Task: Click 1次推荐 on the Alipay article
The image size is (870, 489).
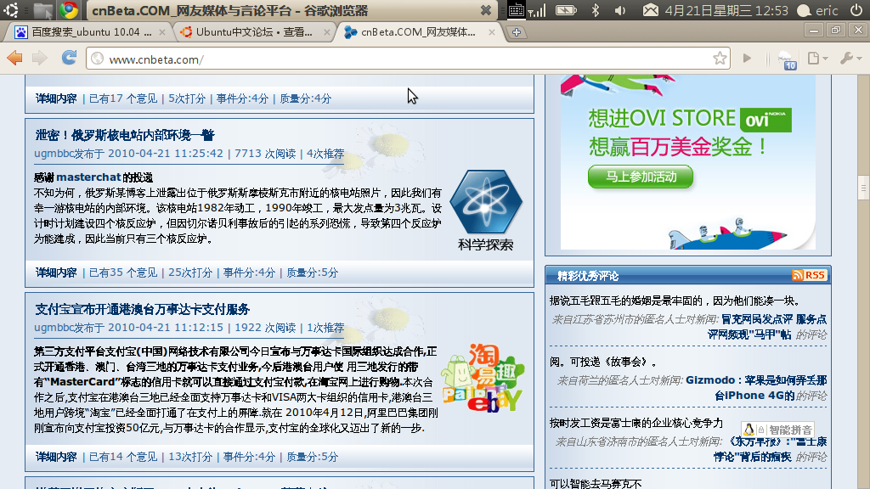Action: click(325, 328)
